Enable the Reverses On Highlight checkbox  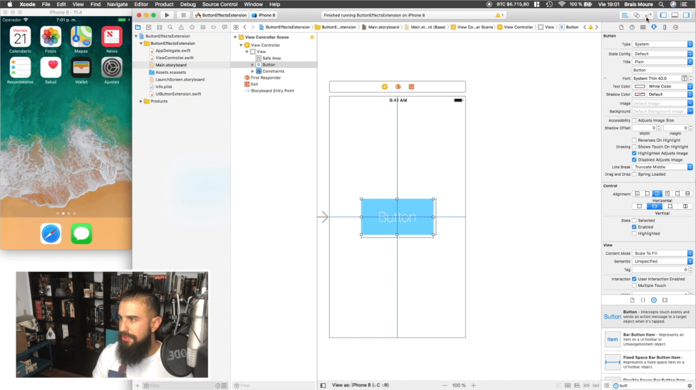pos(634,140)
